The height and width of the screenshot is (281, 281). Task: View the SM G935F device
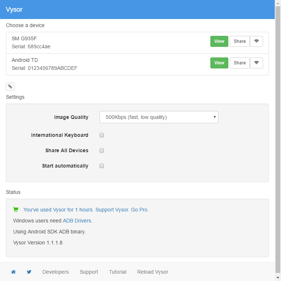coord(219,41)
